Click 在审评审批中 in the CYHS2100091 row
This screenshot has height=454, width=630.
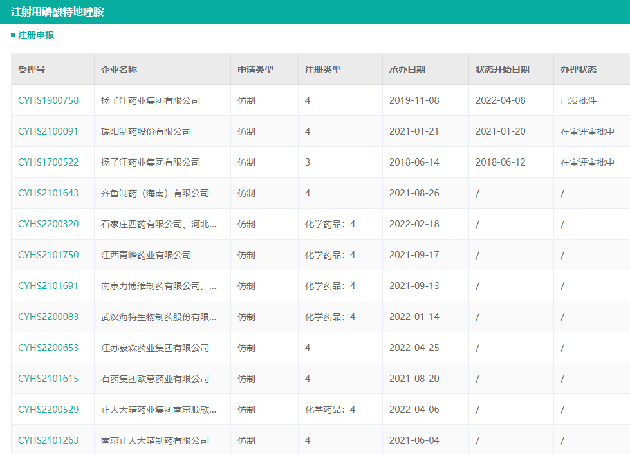click(588, 131)
